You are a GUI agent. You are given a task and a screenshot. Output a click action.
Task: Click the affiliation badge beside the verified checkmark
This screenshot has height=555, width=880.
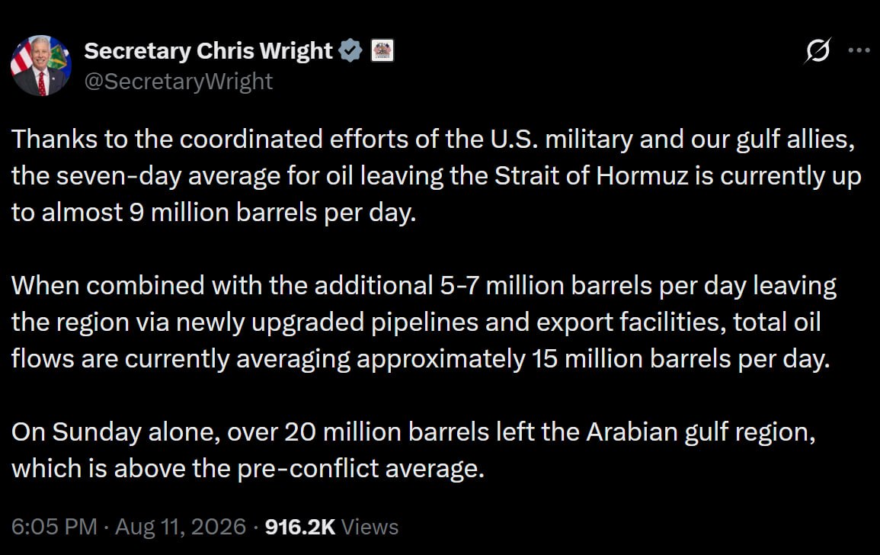coord(382,50)
